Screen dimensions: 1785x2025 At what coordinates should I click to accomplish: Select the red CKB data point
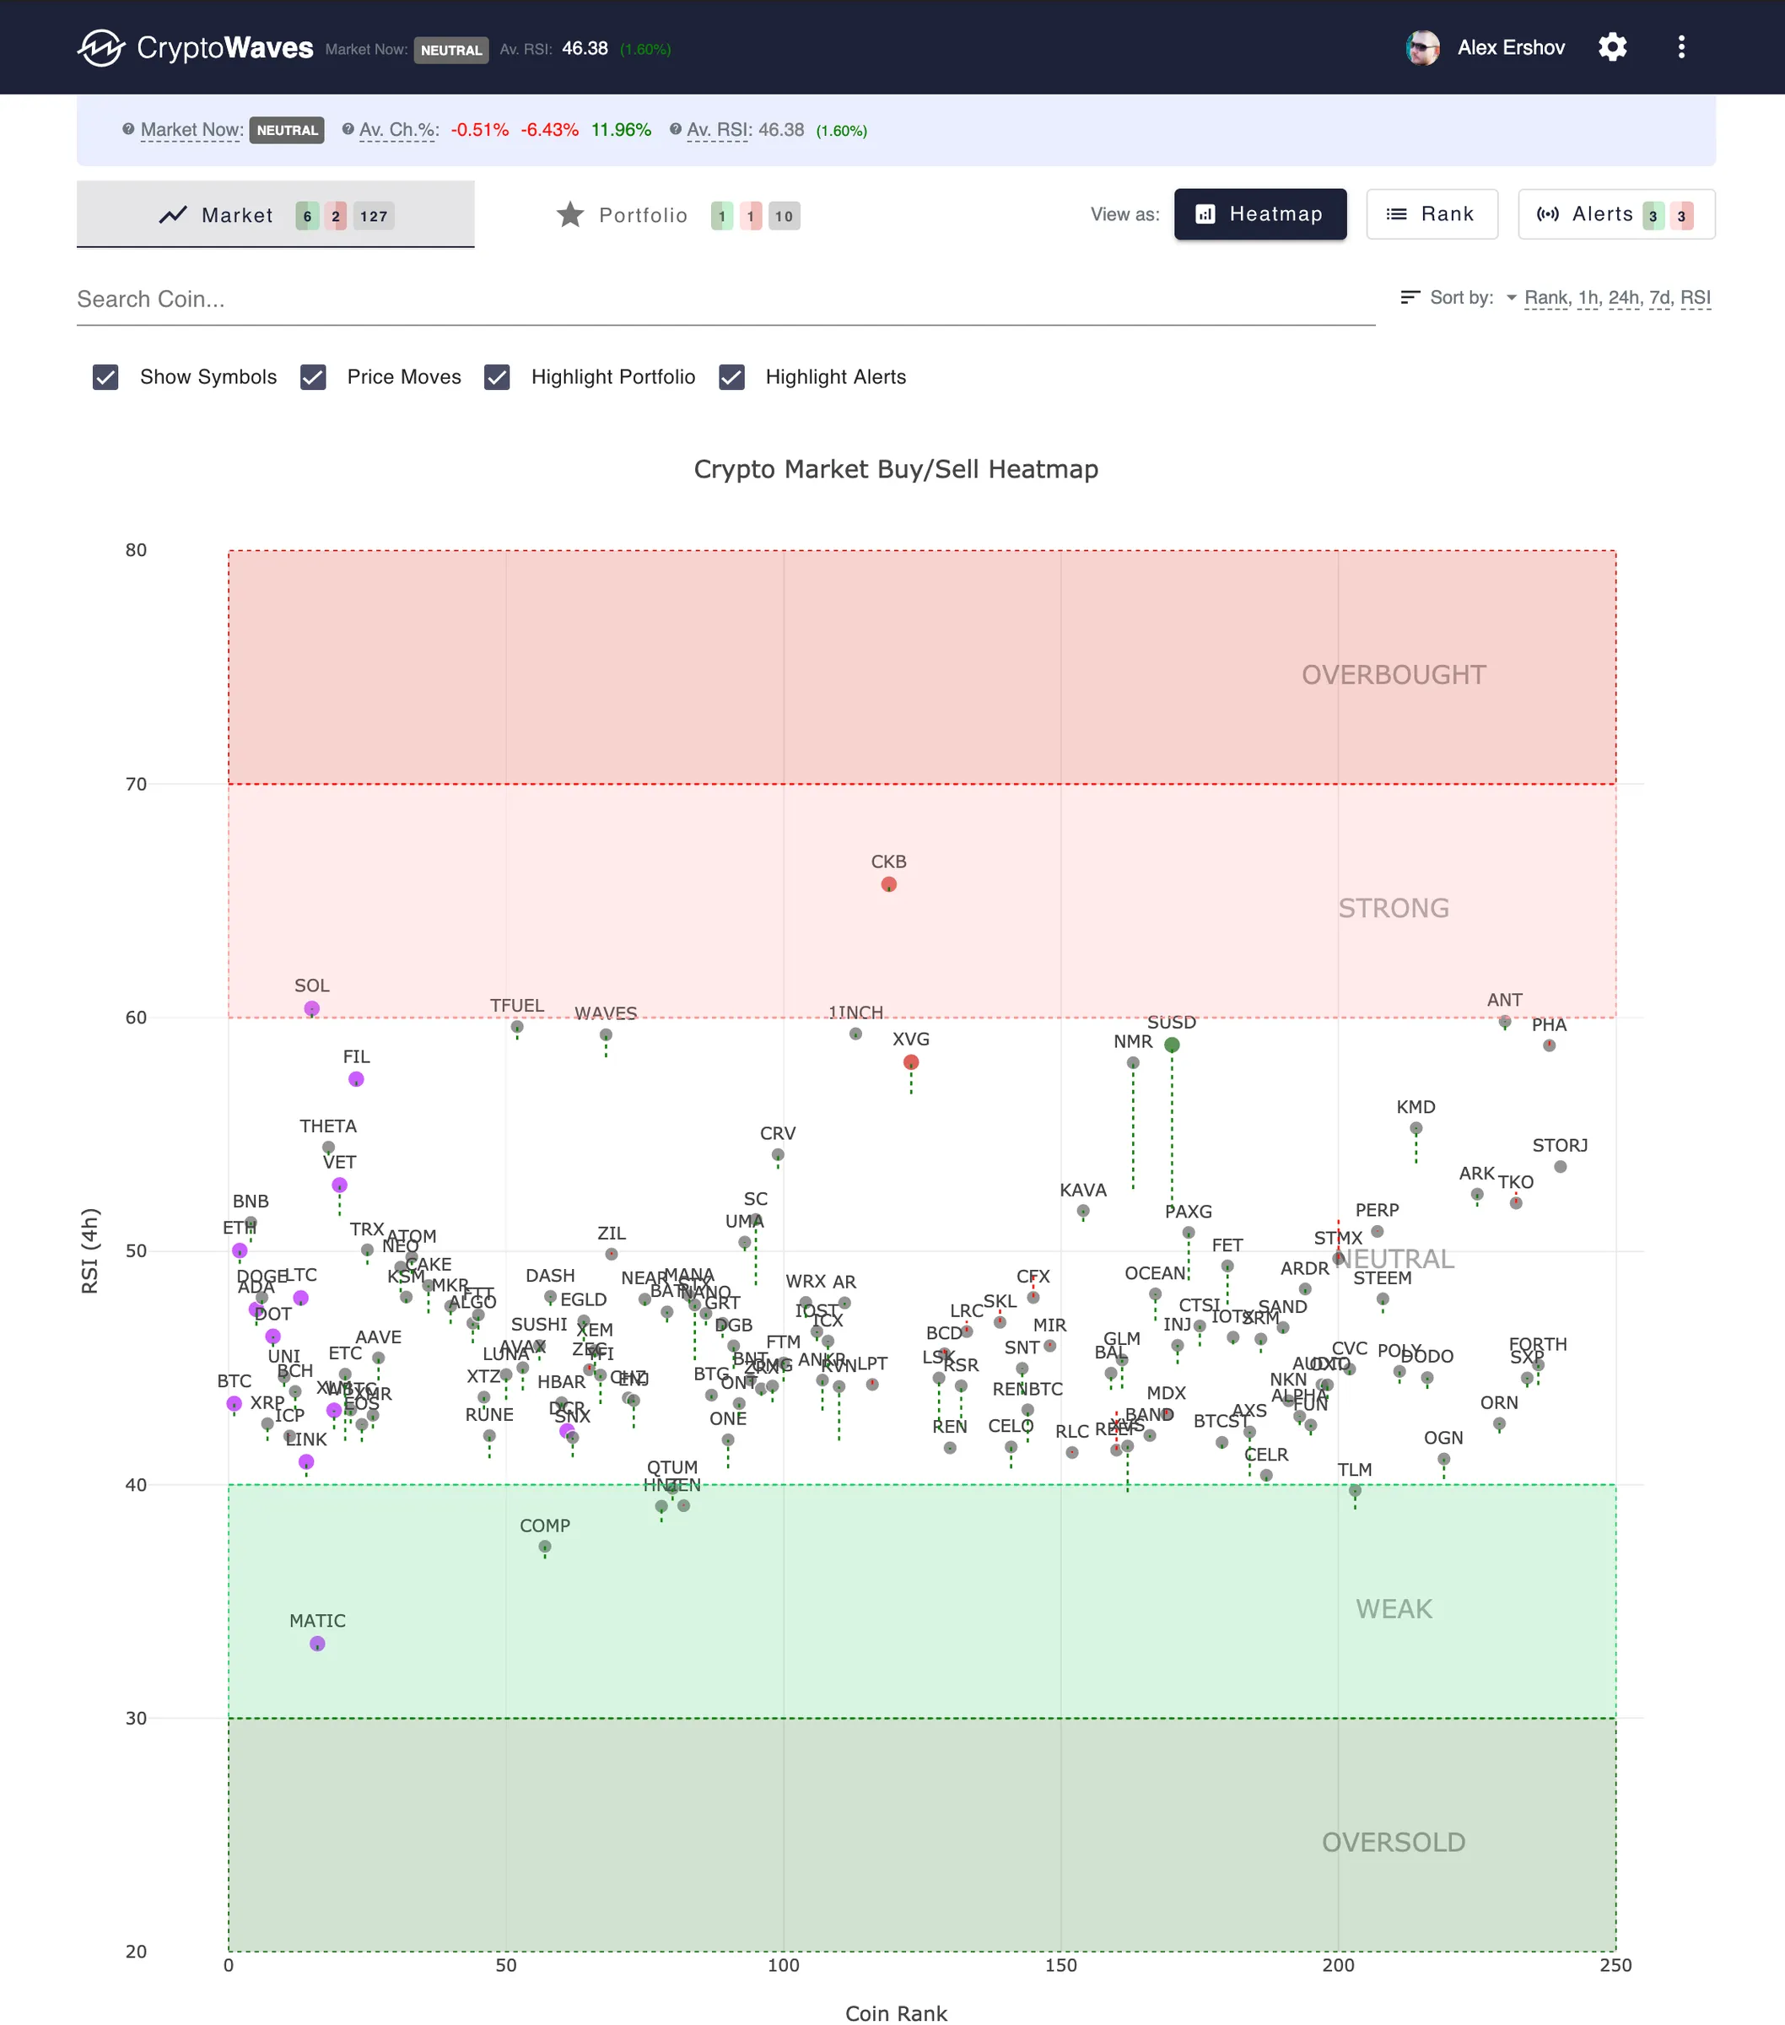[887, 885]
